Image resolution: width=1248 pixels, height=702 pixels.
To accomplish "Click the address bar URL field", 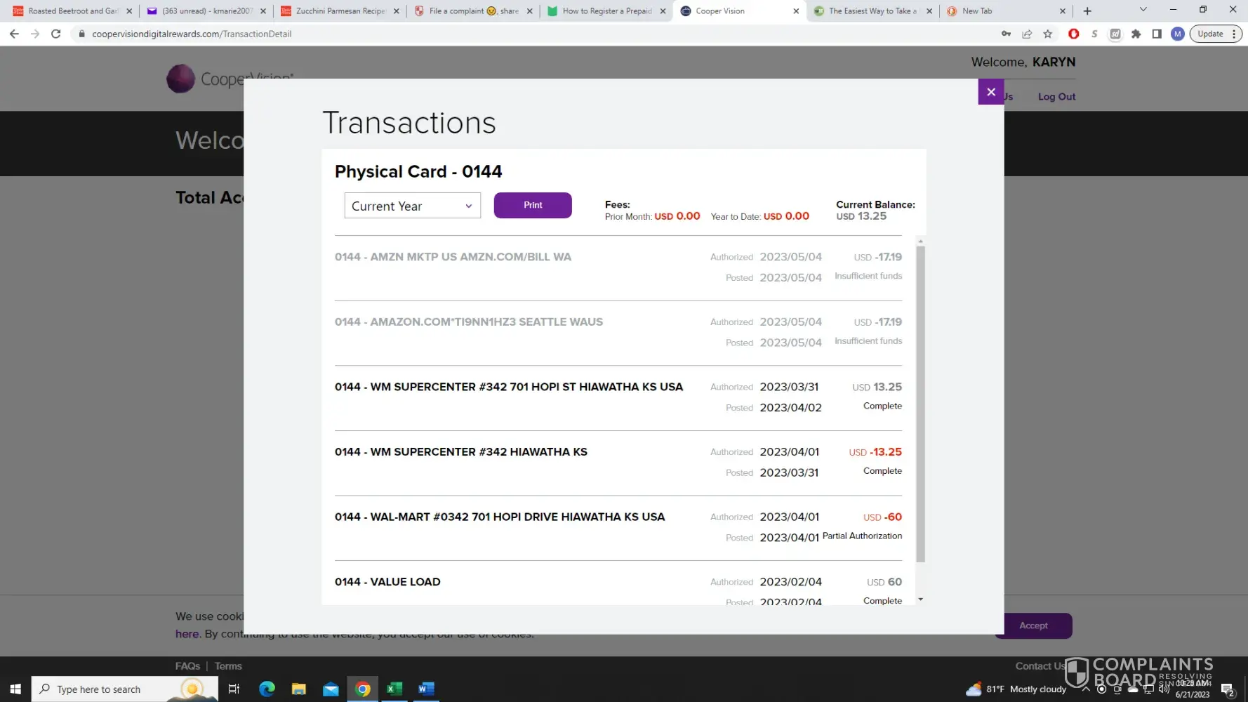I will coord(533,34).
